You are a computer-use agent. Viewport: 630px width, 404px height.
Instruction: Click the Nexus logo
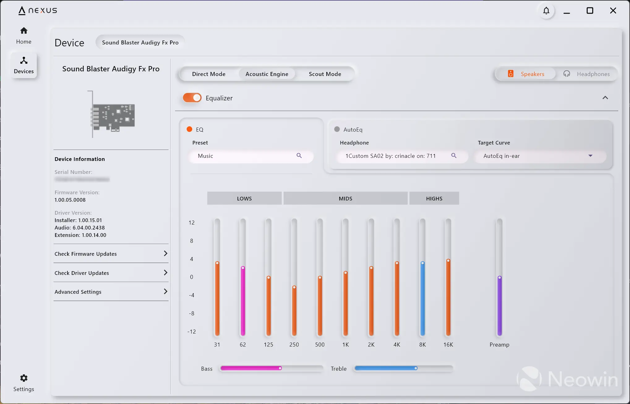point(38,11)
